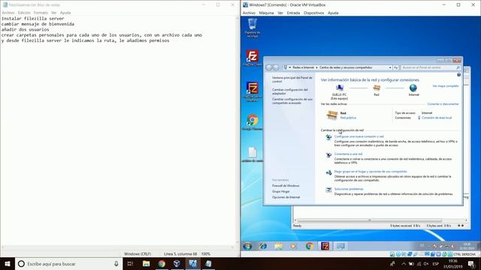This screenshot has width=481, height=270.
Task: Click the GUILLE-PC computer icon in network map
Action: point(340,88)
